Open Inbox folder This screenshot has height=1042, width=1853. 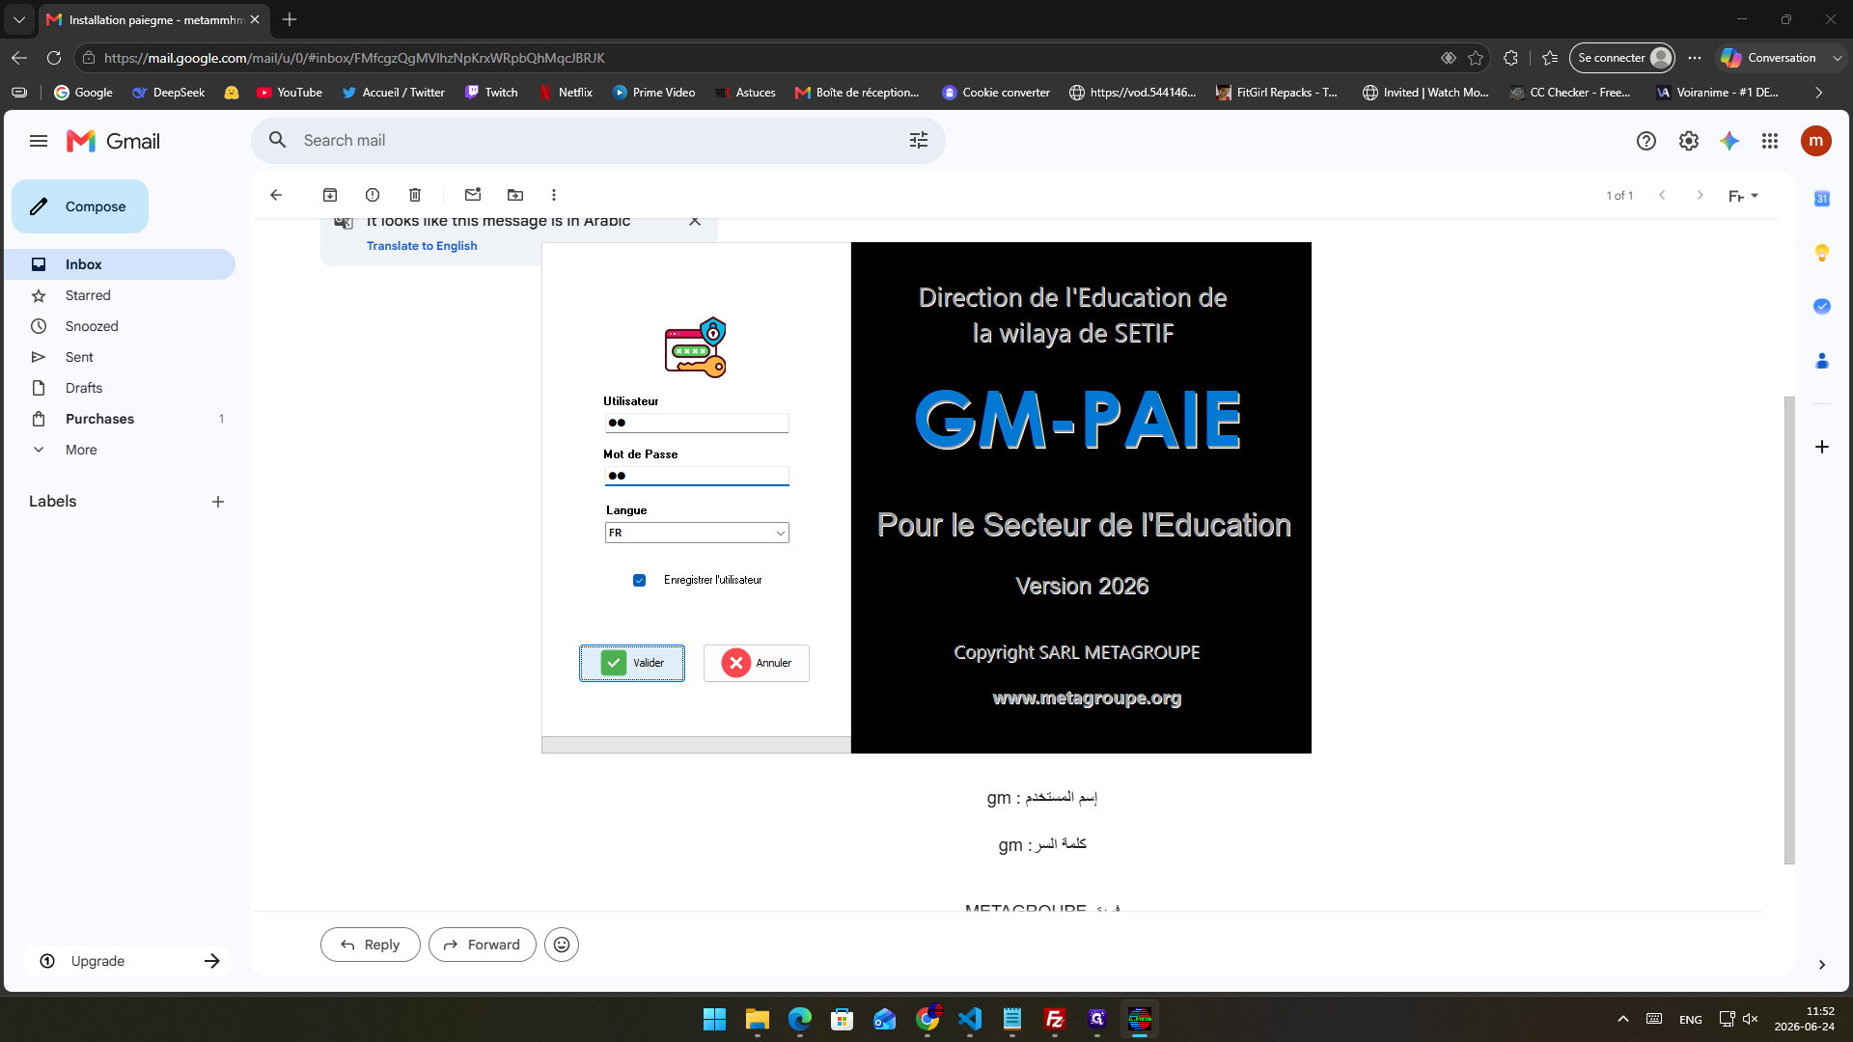[120, 264]
